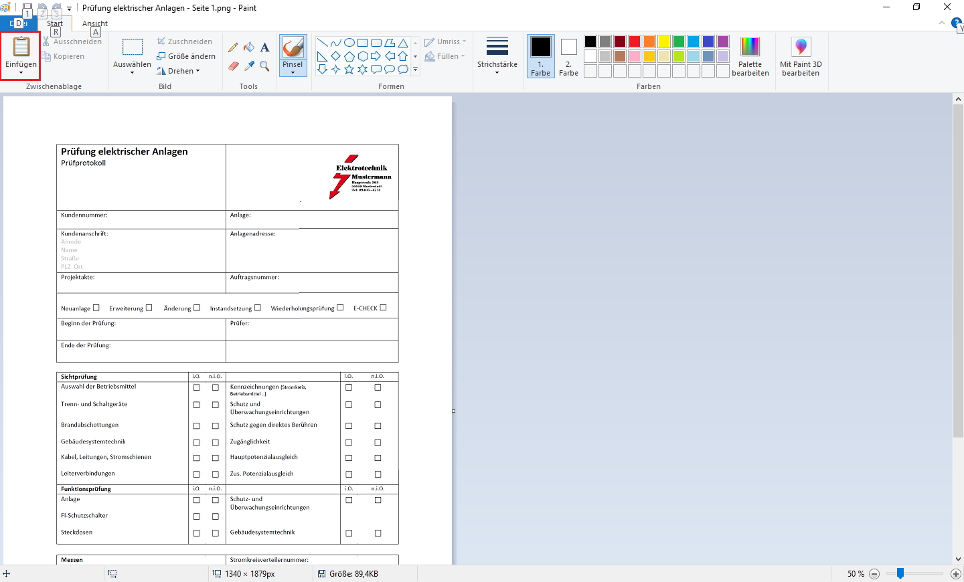Select the Pencil tool
The width and height of the screenshot is (964, 582).
pyautogui.click(x=233, y=47)
